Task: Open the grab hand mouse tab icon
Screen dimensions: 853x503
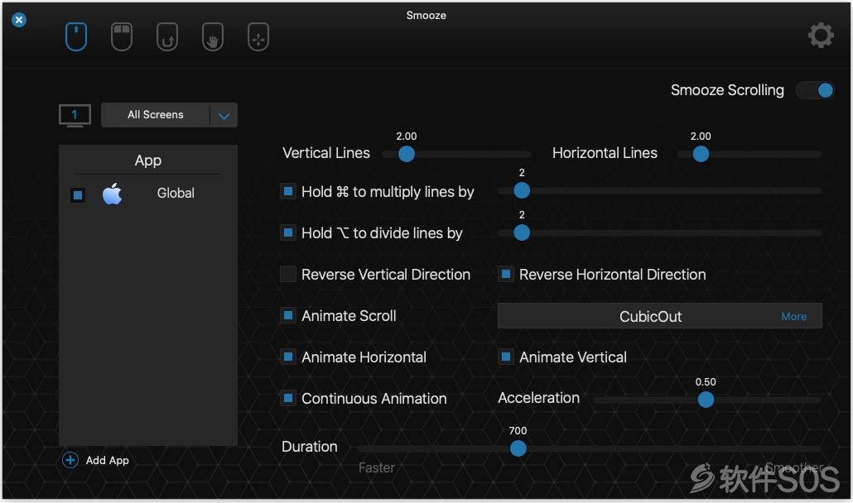Action: tap(213, 37)
